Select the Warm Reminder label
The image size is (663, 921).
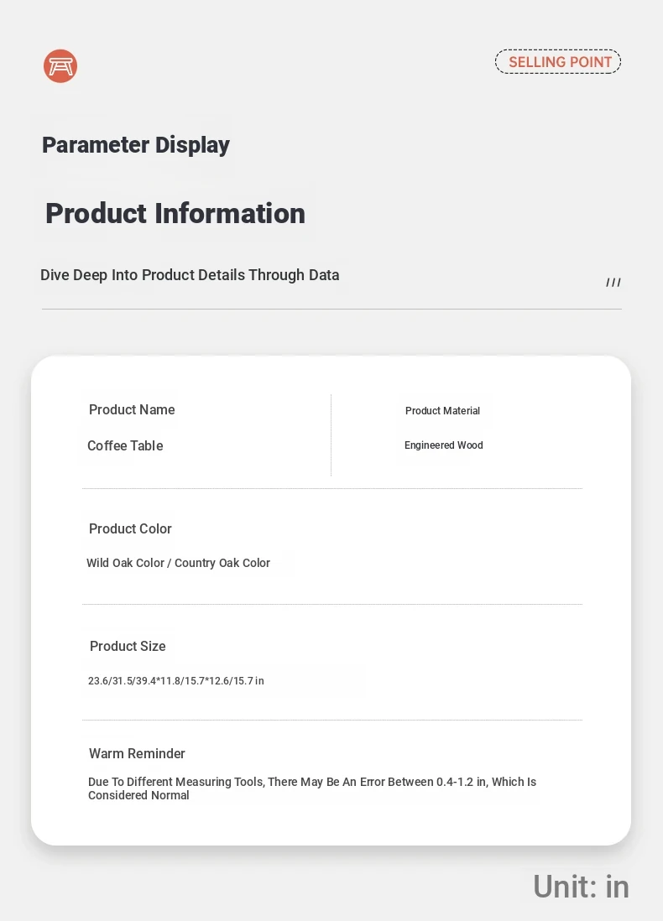tap(137, 754)
